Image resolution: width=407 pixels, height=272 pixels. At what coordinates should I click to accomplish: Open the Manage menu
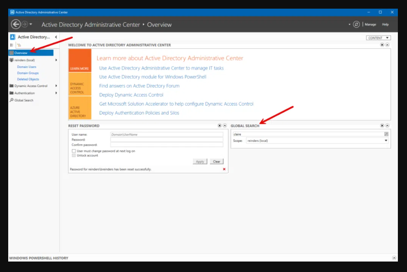(370, 24)
